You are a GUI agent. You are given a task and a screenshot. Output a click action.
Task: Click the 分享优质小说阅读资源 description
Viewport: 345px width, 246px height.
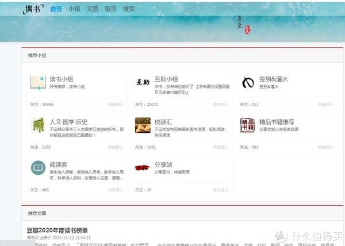(x=279, y=129)
